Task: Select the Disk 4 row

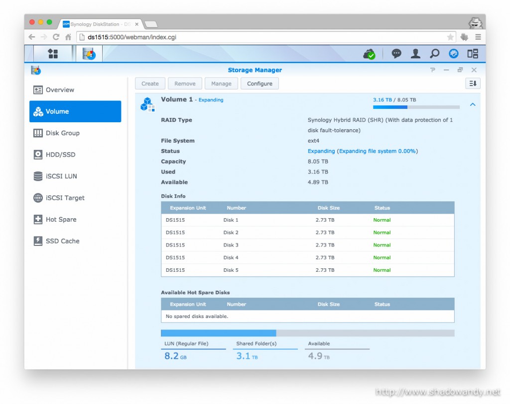Action: click(307, 257)
